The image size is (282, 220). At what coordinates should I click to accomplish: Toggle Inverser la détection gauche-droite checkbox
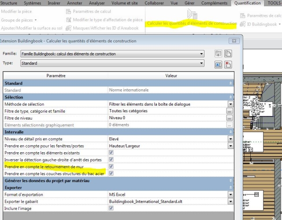[x=111, y=159]
